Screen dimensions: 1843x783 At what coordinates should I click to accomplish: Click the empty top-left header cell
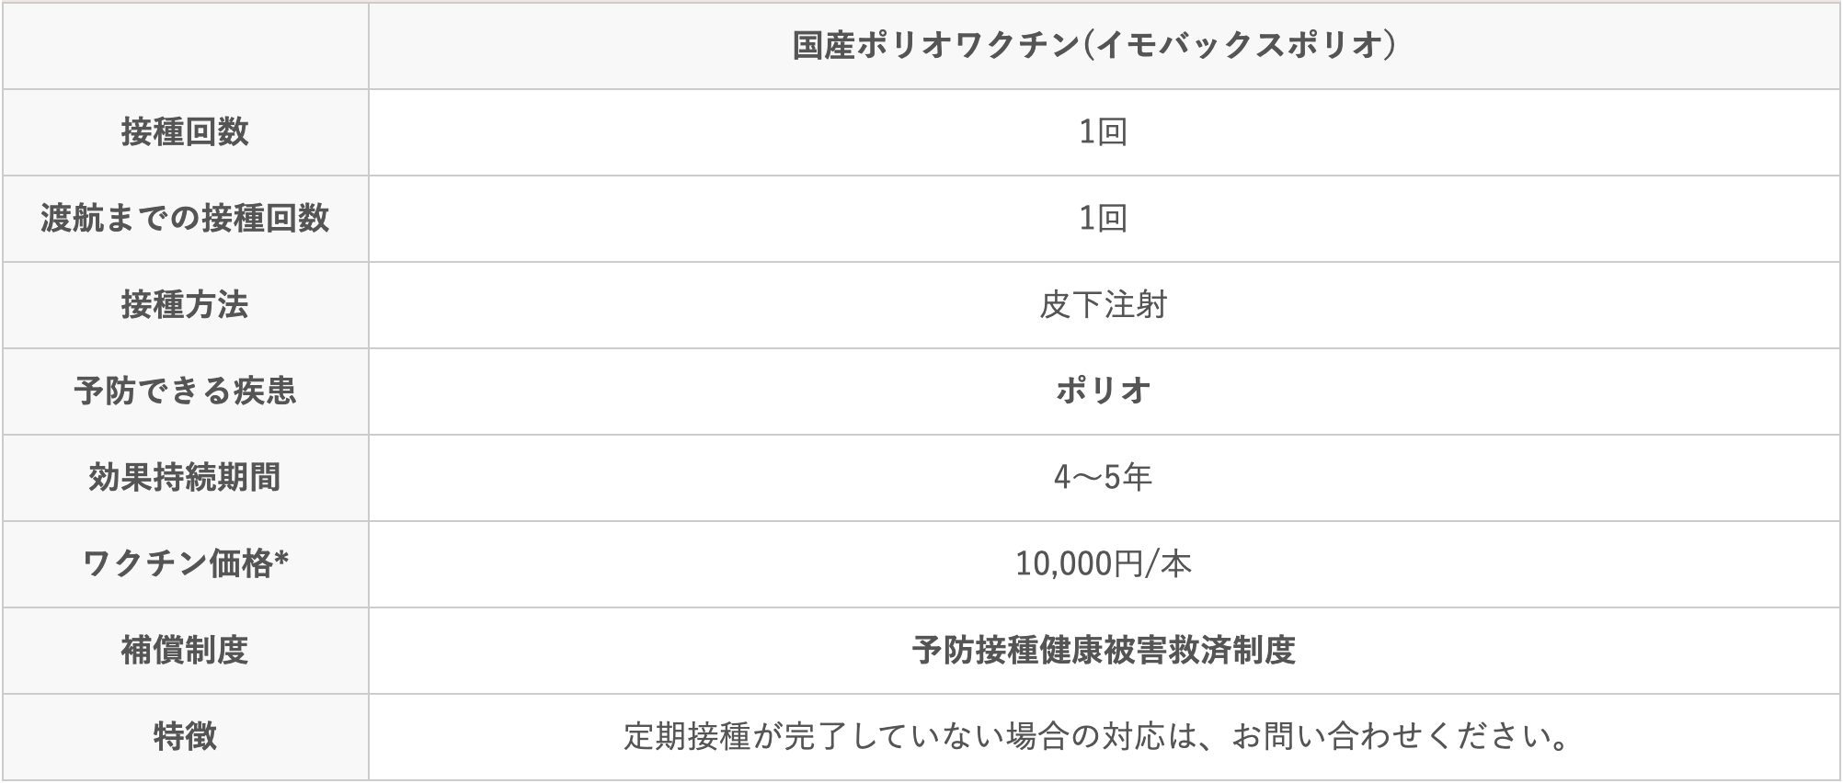coord(185,45)
